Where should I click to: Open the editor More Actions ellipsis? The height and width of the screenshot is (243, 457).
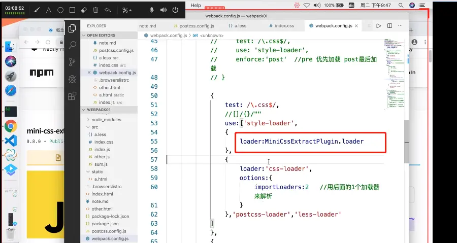[400, 26]
